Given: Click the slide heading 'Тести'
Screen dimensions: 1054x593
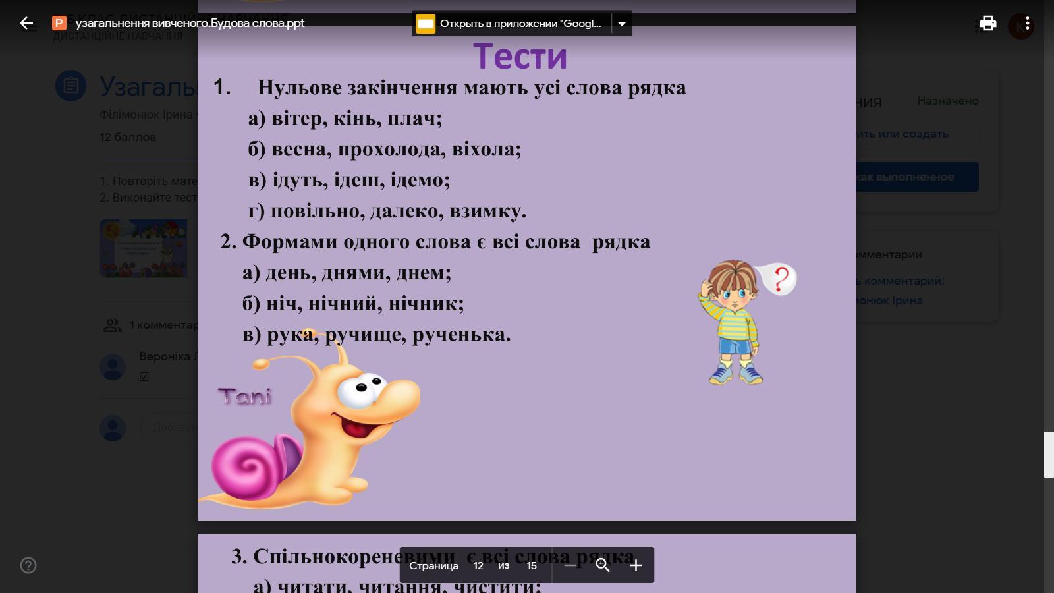Looking at the screenshot, I should [520, 56].
